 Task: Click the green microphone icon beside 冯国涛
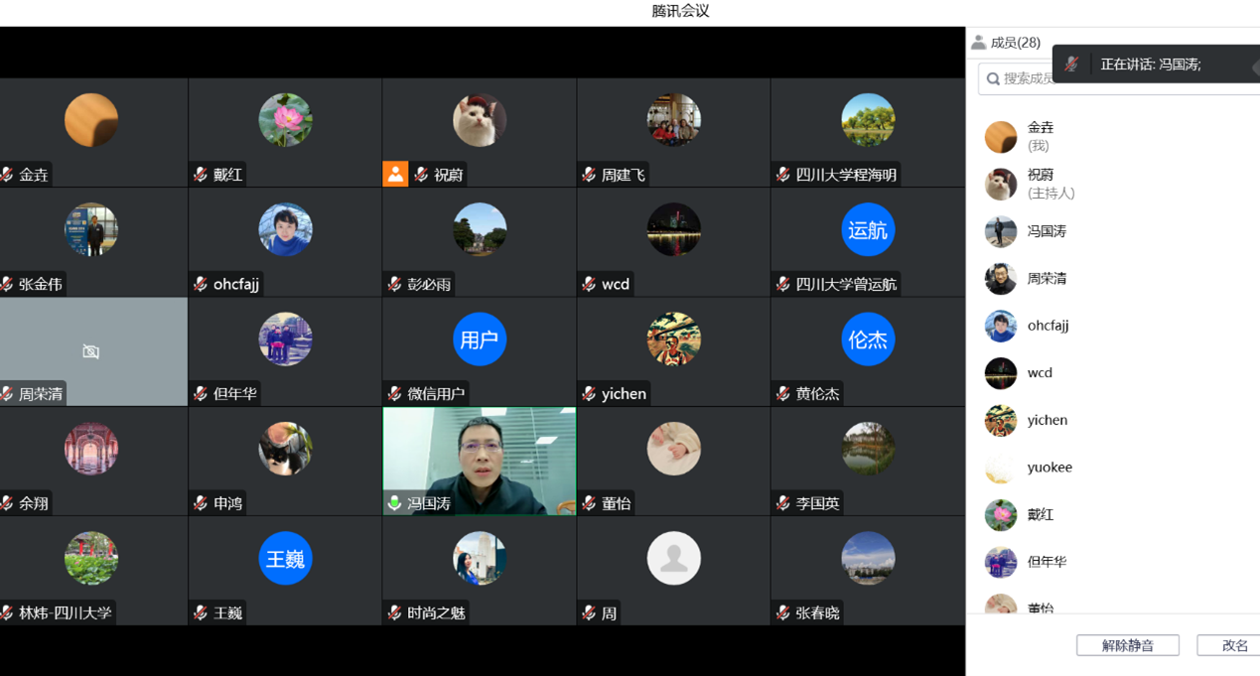pos(395,503)
